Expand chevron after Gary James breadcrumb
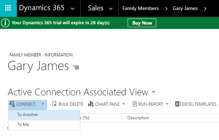219x140 pixels. click(205, 9)
